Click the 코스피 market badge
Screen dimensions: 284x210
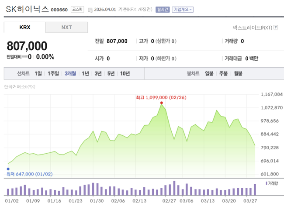(x=78, y=9)
